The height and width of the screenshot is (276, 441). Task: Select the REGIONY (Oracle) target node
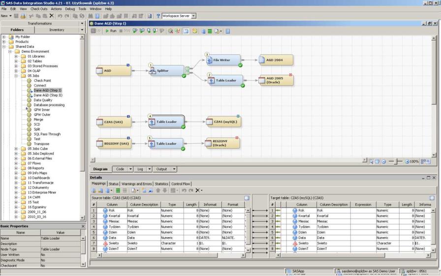[222, 143]
